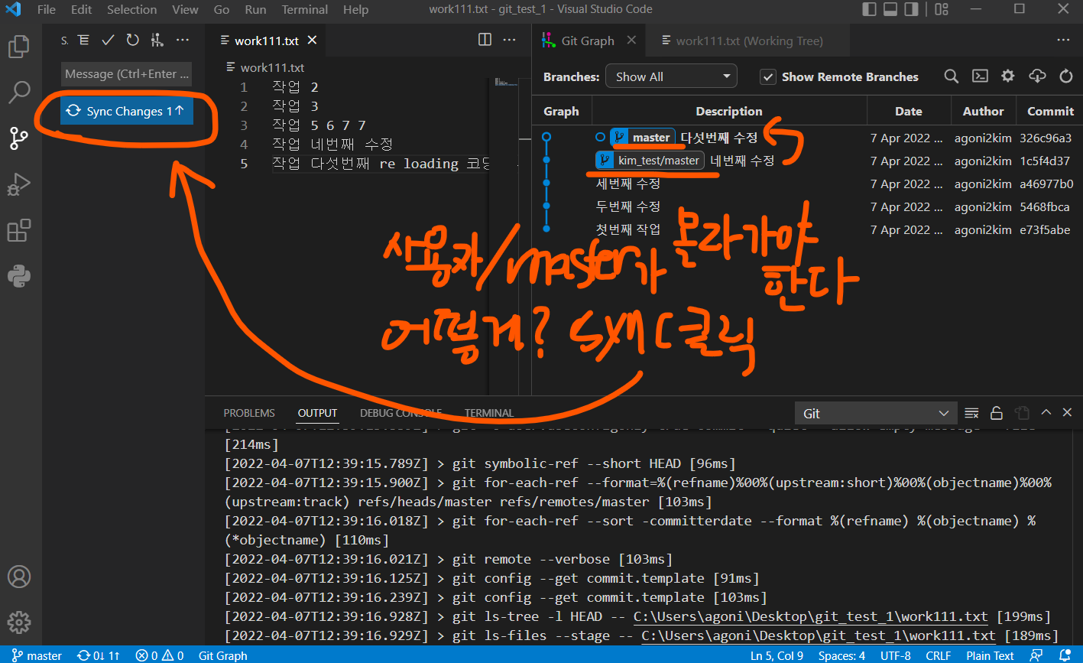1083x663 pixels.
Task: Open the Selection menu
Action: pos(131,10)
